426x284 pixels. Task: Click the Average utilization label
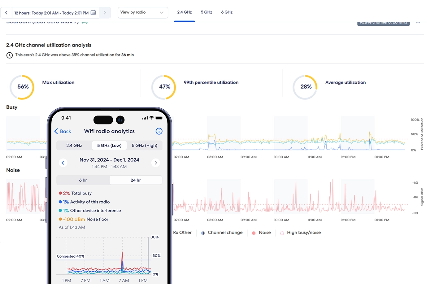click(x=346, y=82)
